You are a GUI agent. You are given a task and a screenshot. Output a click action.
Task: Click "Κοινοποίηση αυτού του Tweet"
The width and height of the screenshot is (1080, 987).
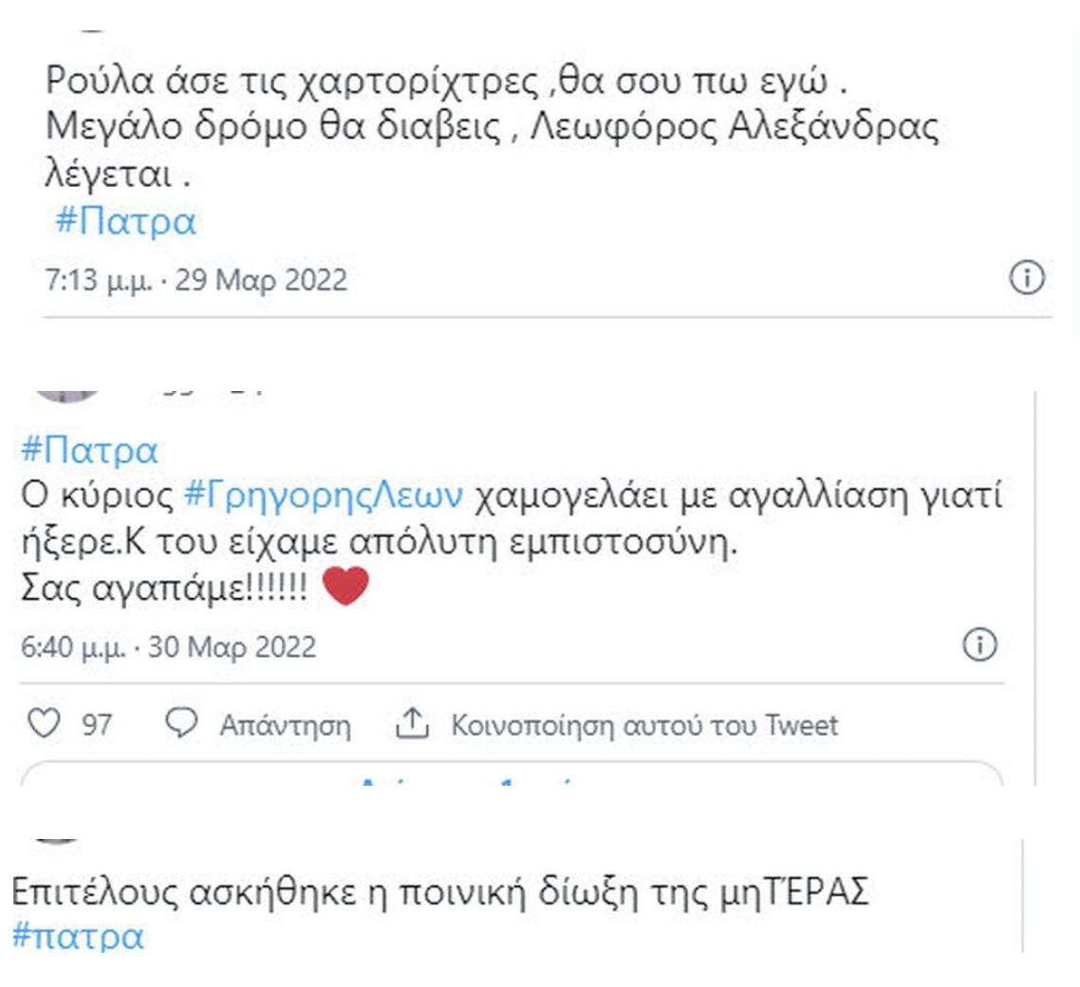pos(644,726)
